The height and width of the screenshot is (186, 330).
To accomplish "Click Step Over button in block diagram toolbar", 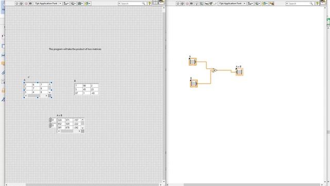I will [x=211, y=4].
